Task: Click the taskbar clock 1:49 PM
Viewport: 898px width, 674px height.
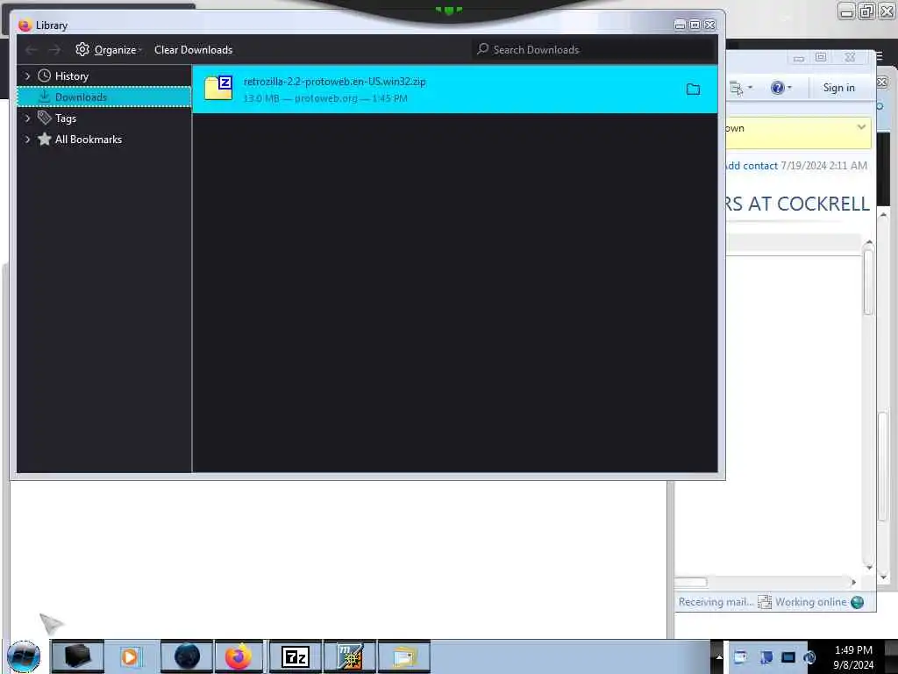Action: pos(853,650)
